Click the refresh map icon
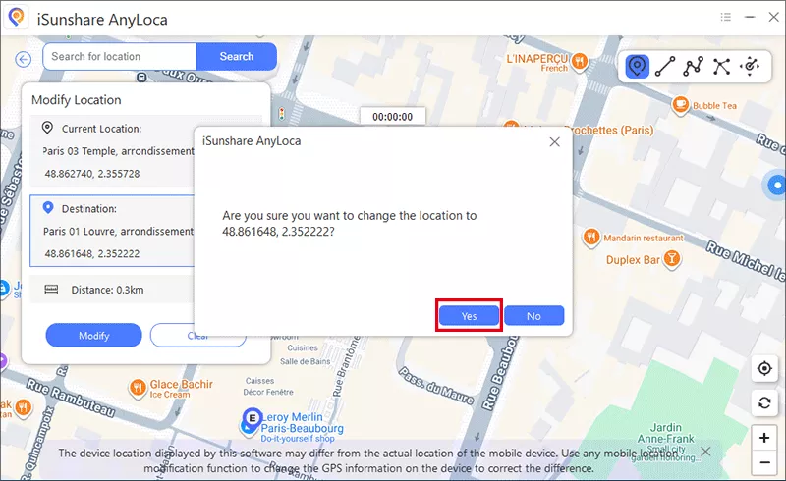 coord(764,402)
